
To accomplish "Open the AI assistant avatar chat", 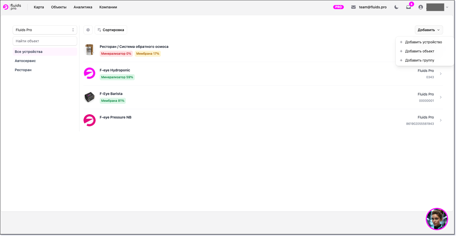I will coord(437,219).
